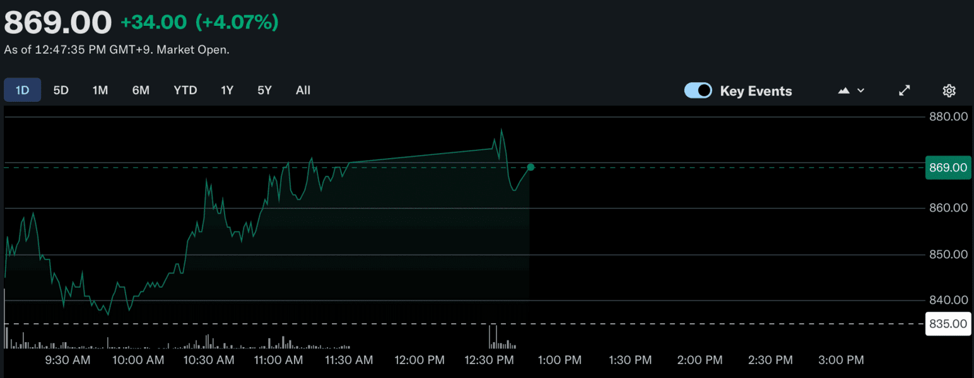Click the 3:00 PM time axis label

[840, 360]
